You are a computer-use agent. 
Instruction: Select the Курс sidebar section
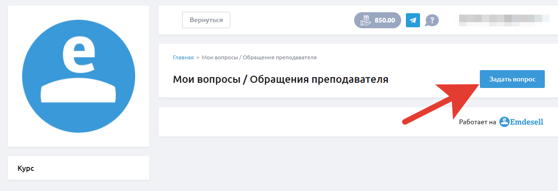(x=26, y=168)
